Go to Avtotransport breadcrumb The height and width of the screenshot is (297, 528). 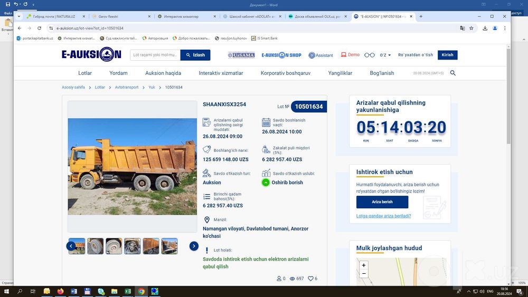click(x=127, y=87)
